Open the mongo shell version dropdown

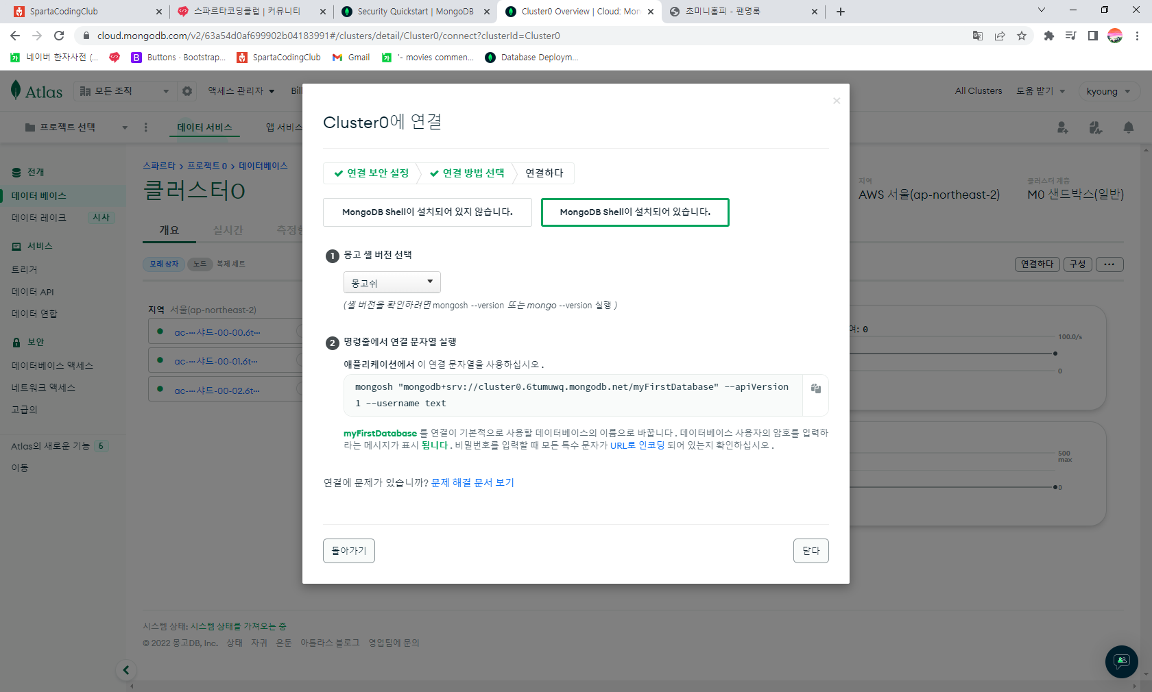392,282
